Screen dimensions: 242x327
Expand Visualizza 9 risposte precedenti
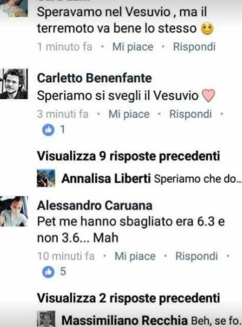pos(128,156)
